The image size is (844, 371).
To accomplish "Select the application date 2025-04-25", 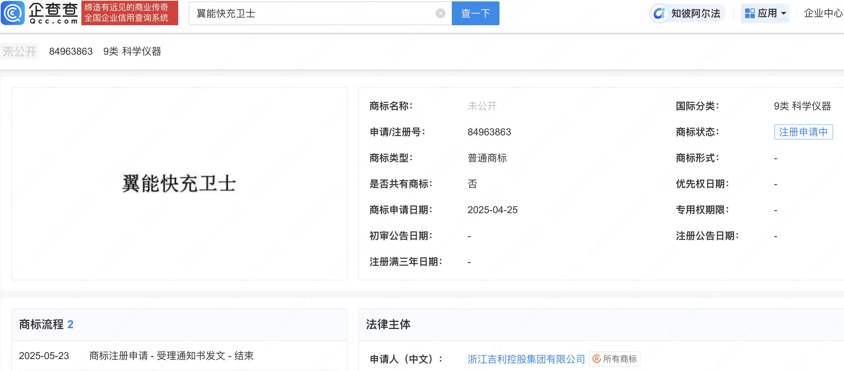I will click(493, 210).
